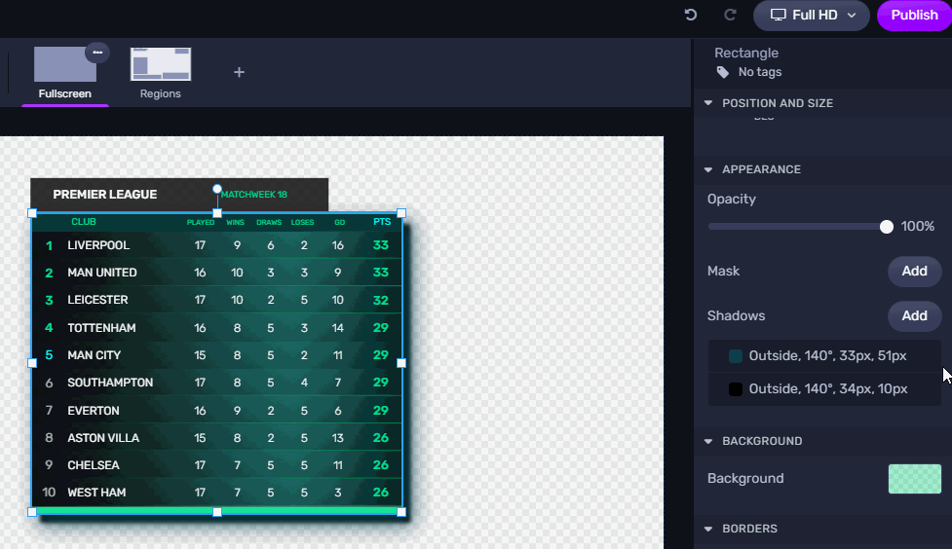
Task: Click the MAN CITY row name
Action: 95,355
